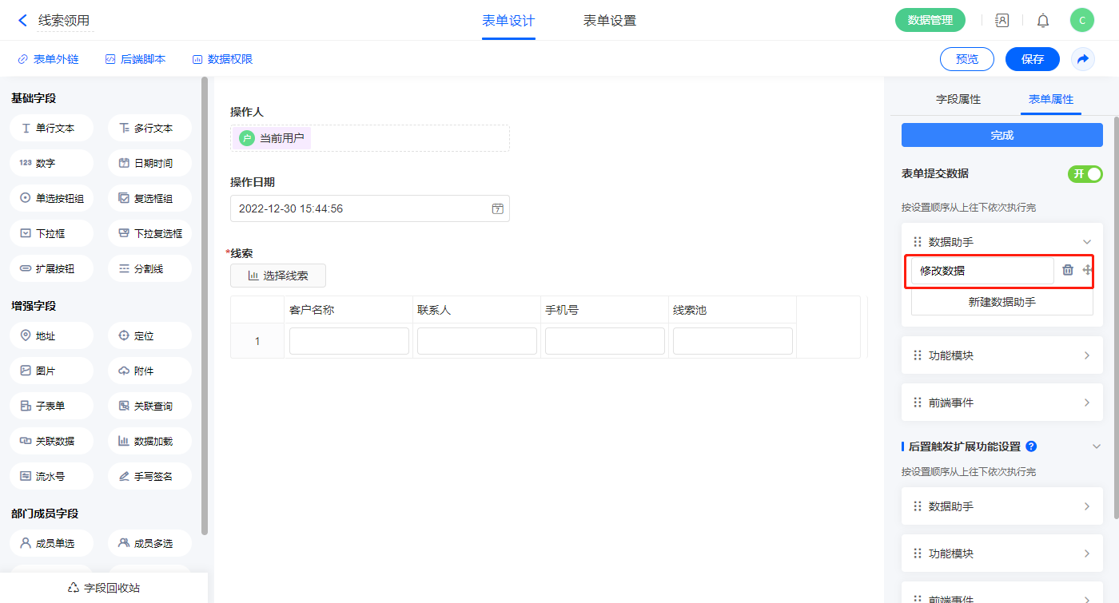The width and height of the screenshot is (1119, 603).
Task: Switch to the 表单设置 tab
Action: pyautogui.click(x=609, y=21)
